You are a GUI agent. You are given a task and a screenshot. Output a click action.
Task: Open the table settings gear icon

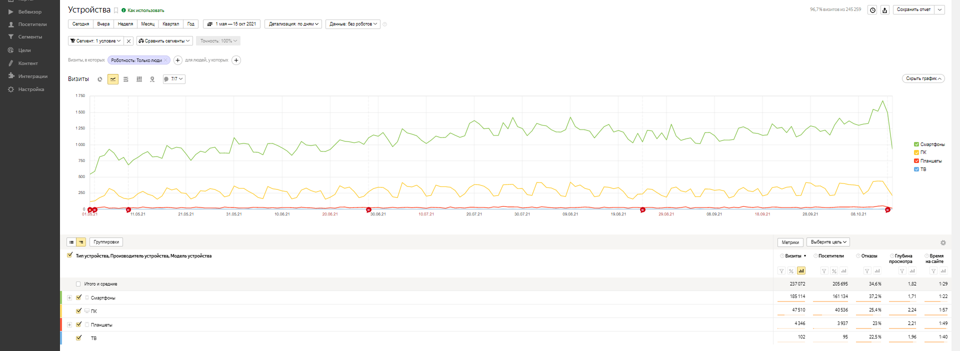pyautogui.click(x=943, y=242)
